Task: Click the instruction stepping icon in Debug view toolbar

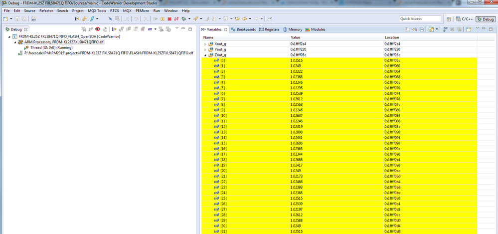Action: point(114,29)
